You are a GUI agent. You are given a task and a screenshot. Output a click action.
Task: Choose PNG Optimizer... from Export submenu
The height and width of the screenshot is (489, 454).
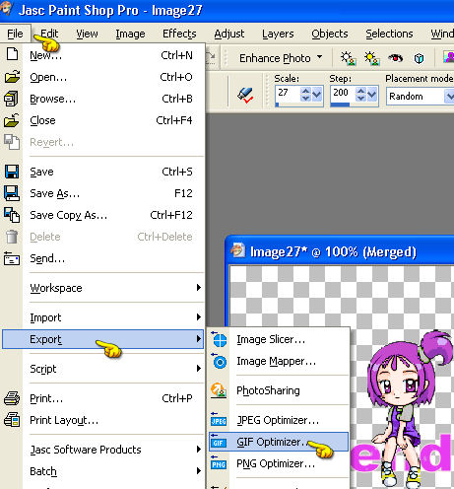pos(279,463)
